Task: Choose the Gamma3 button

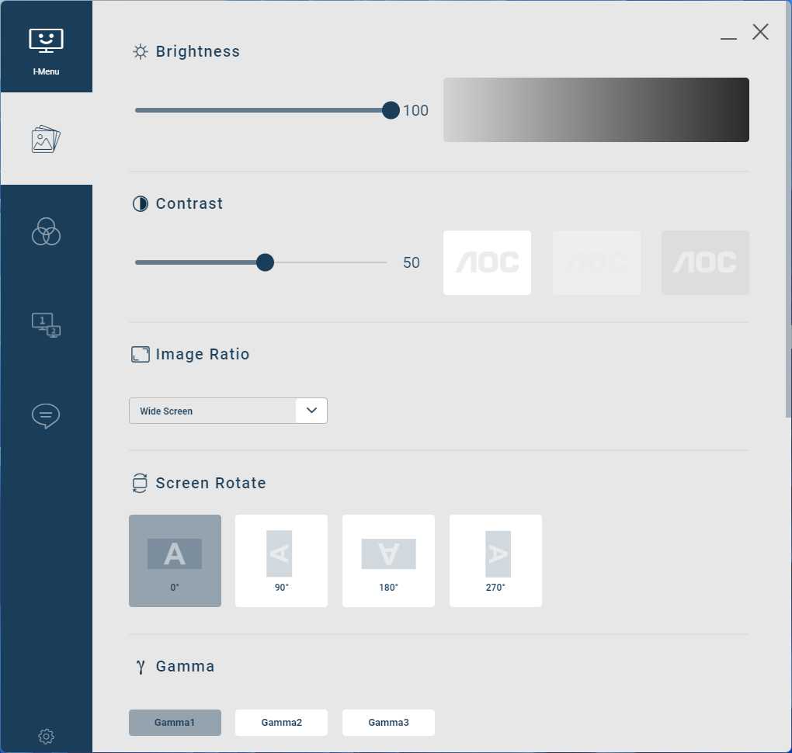Action: 388,722
